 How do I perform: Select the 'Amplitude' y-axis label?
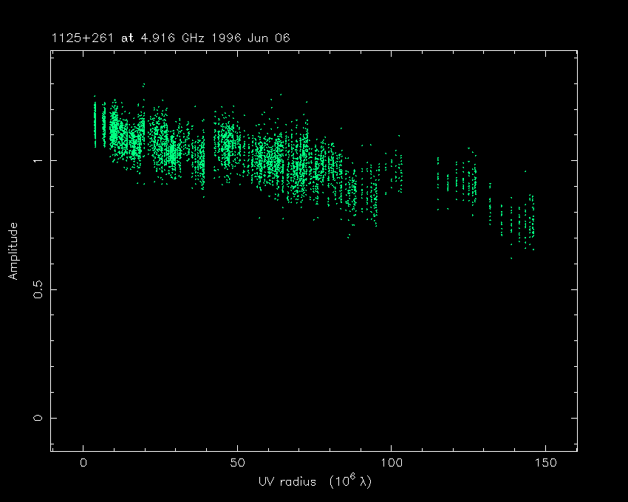pos(13,251)
